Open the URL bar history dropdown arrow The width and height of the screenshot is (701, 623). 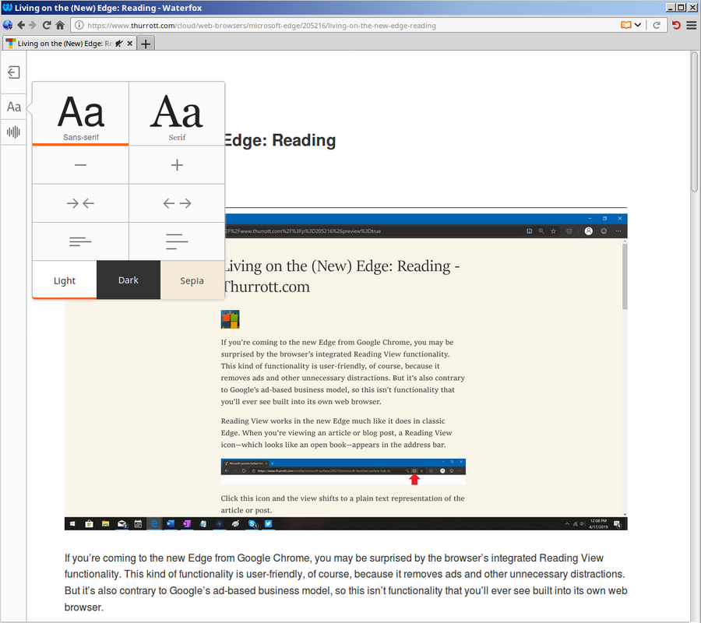(x=637, y=25)
